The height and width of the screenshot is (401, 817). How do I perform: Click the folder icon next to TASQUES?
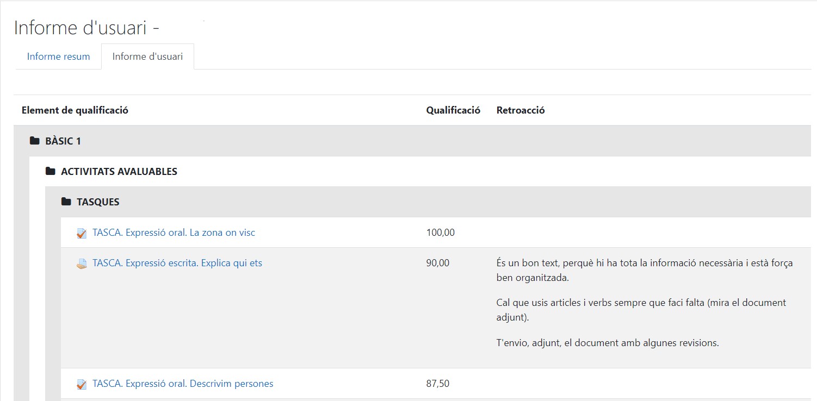(66, 202)
